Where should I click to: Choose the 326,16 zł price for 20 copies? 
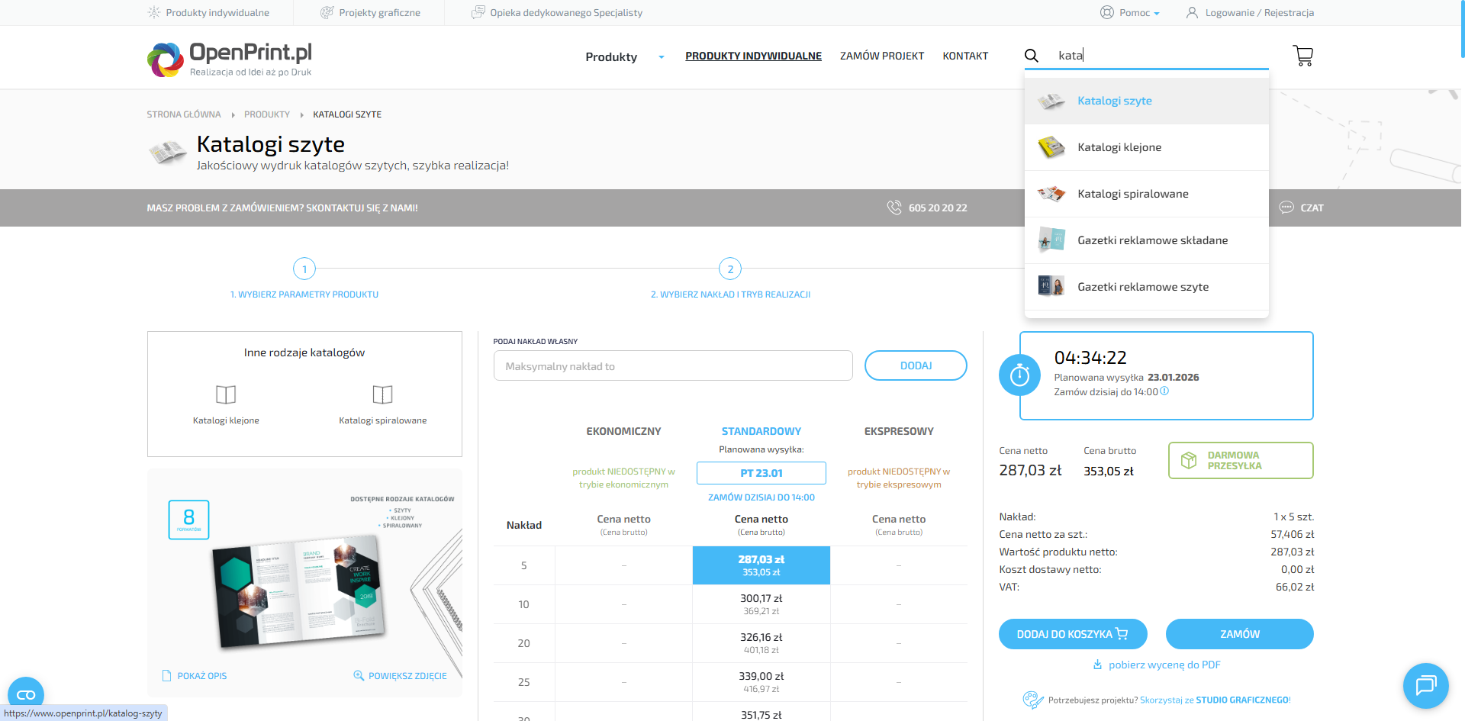pos(761,643)
